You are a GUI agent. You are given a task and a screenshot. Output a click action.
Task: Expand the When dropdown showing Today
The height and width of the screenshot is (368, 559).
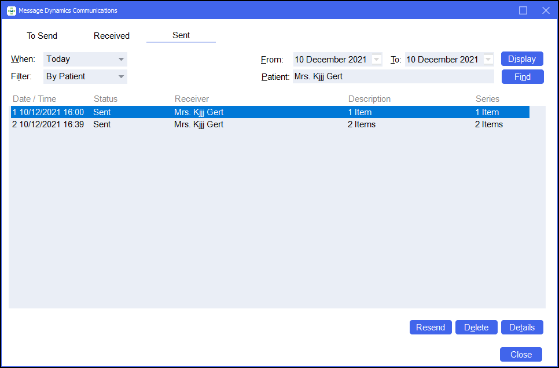(x=121, y=59)
